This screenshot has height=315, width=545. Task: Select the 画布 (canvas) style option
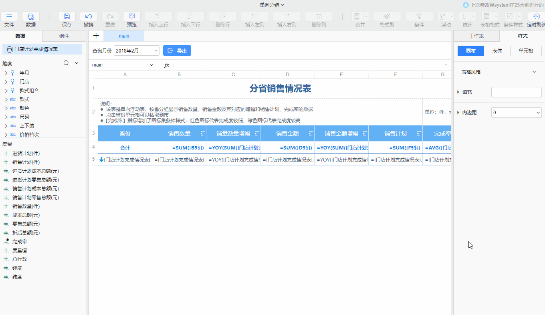tap(471, 51)
